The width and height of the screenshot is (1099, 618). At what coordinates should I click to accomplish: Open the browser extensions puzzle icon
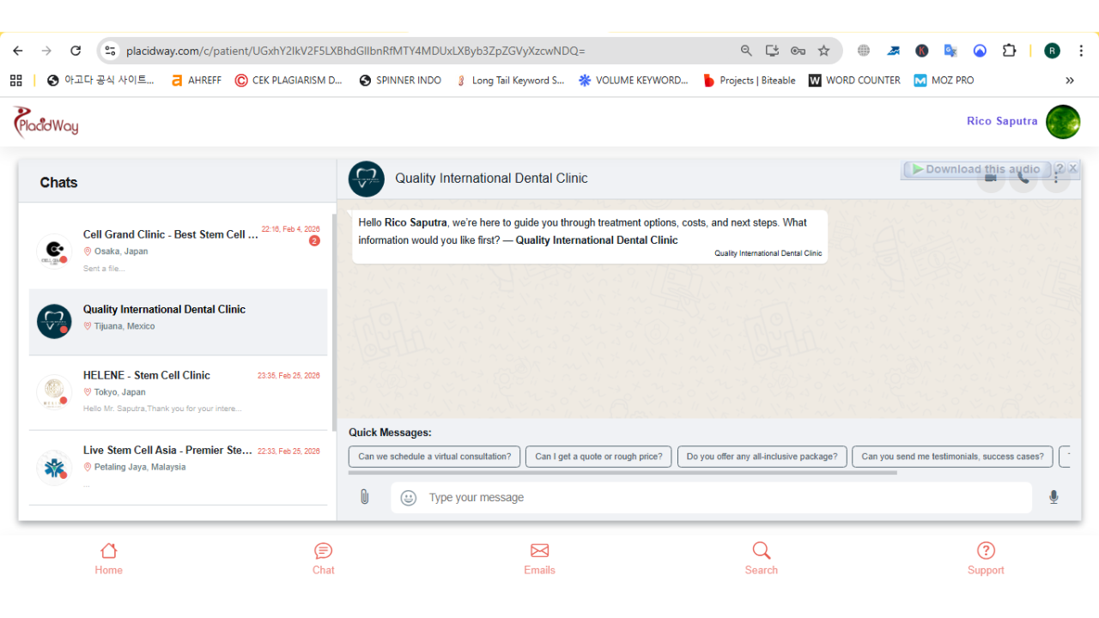[x=1009, y=51]
